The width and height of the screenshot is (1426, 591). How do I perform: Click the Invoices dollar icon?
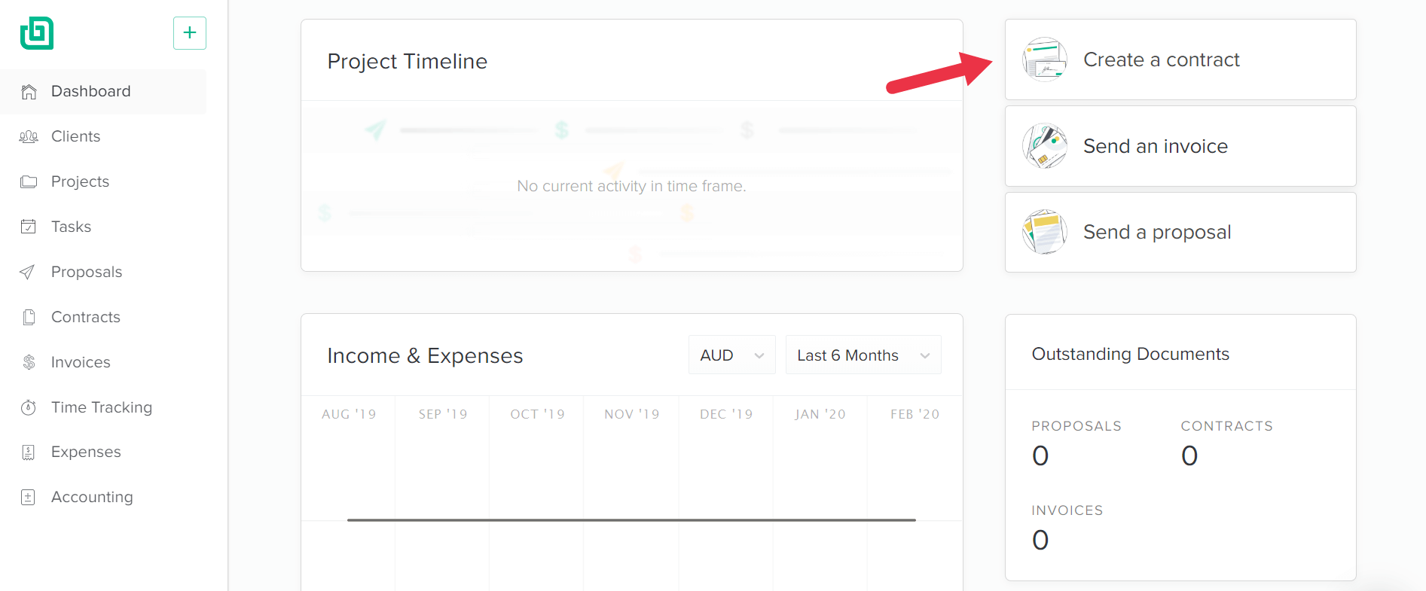pos(29,362)
